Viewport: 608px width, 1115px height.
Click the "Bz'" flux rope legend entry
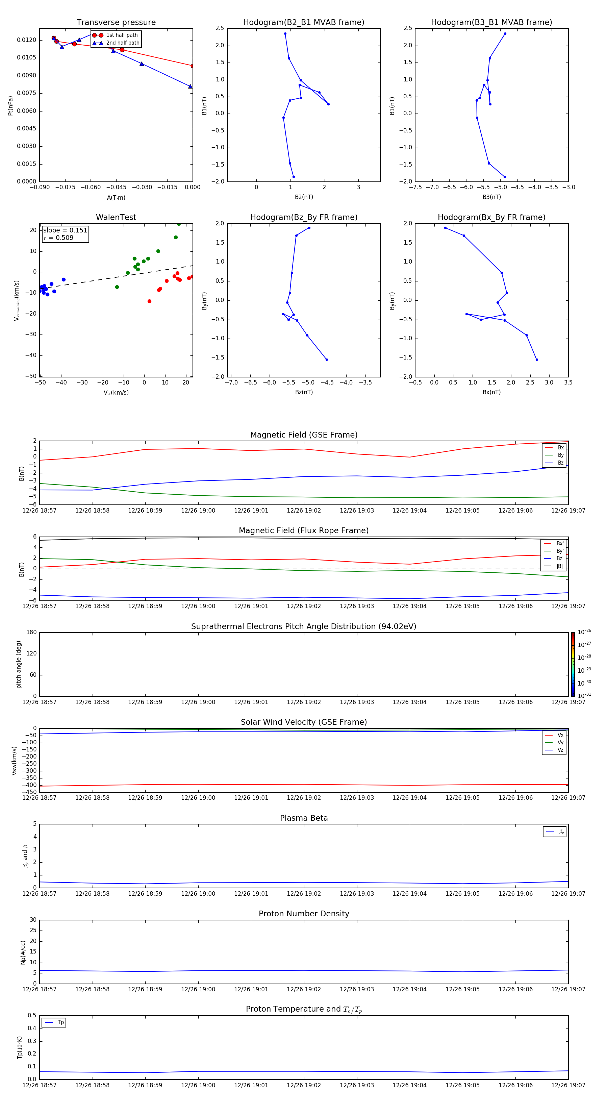[x=554, y=559]
